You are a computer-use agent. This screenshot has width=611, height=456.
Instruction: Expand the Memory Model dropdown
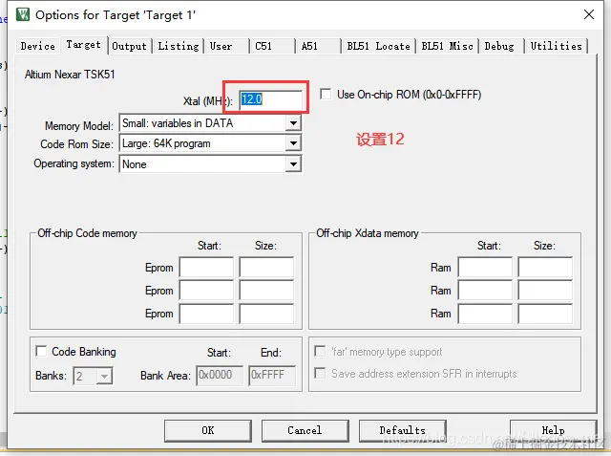(x=293, y=123)
